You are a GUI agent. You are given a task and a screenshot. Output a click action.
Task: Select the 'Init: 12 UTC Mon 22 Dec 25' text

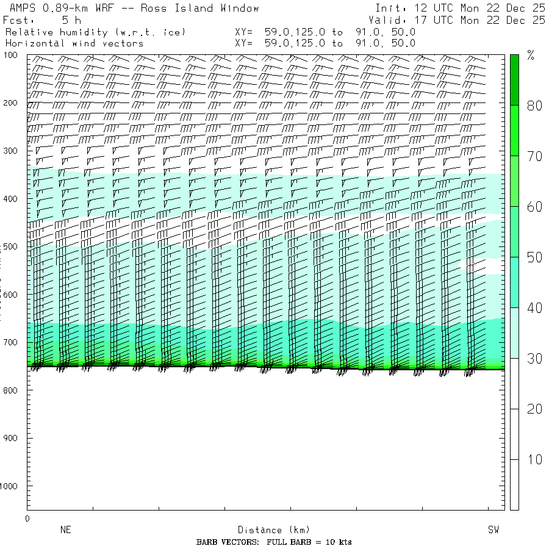(x=459, y=8)
